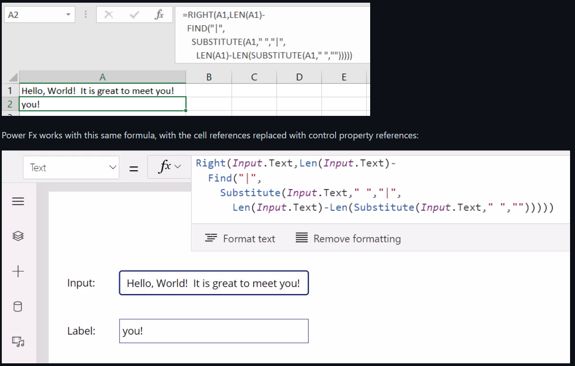Open the Data cylinder icon
This screenshot has height=366, width=575.
[18, 307]
